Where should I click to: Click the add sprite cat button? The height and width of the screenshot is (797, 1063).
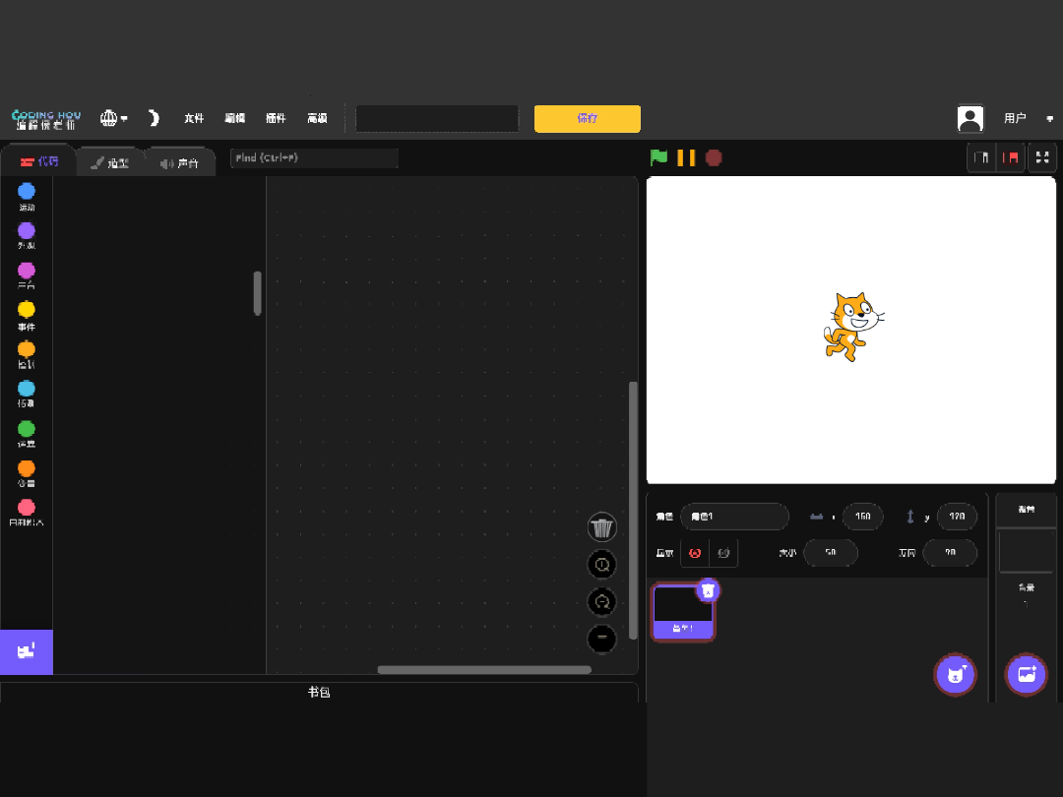coord(955,674)
